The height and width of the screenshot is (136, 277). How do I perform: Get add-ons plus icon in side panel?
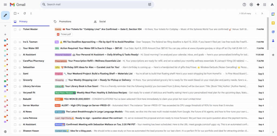(273, 55)
